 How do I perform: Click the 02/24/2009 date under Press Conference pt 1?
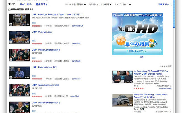(37, 53)
